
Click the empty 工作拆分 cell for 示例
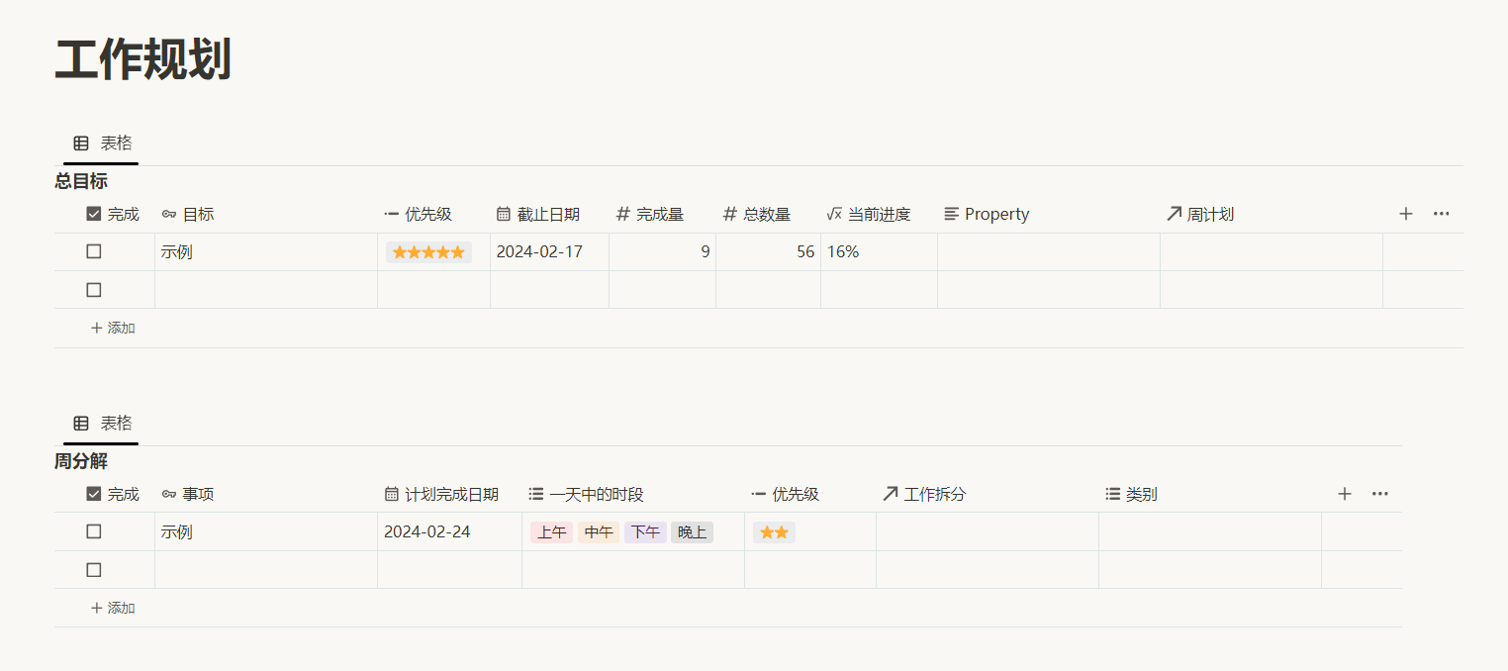tap(988, 532)
